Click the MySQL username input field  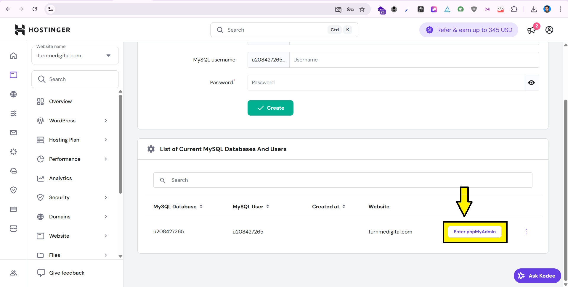[414, 60]
